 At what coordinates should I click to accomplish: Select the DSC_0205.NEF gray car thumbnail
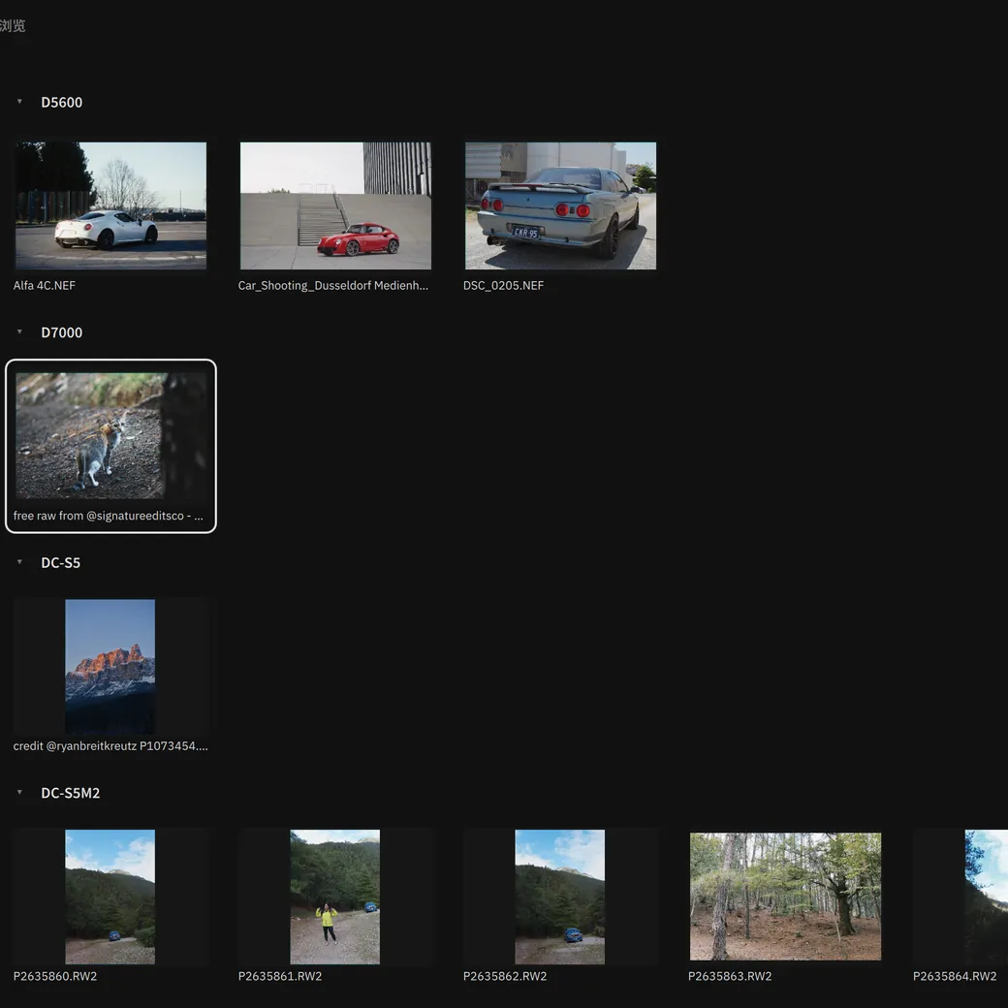pyautogui.click(x=560, y=205)
